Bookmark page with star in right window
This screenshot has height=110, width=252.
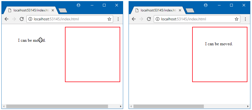click(237, 19)
